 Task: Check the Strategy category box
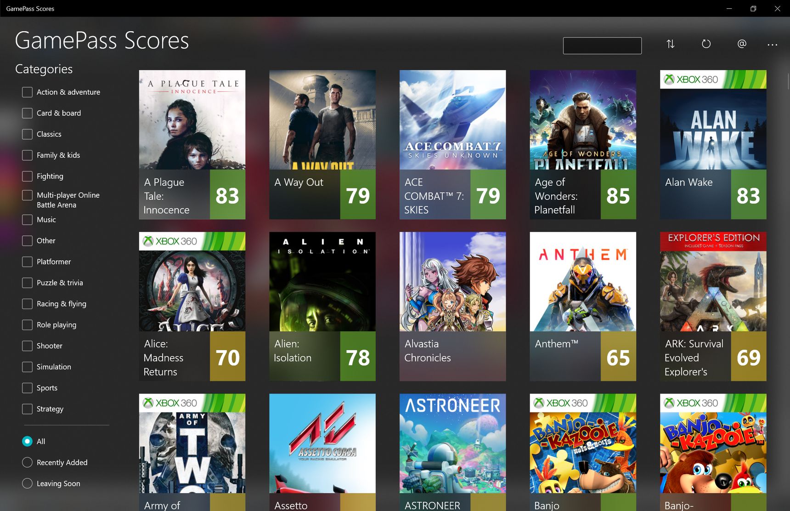point(27,409)
